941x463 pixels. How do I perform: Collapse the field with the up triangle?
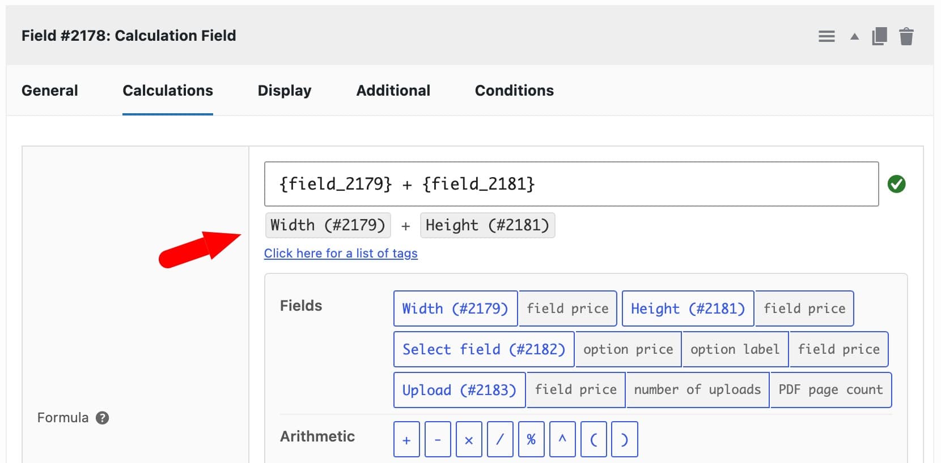point(854,37)
